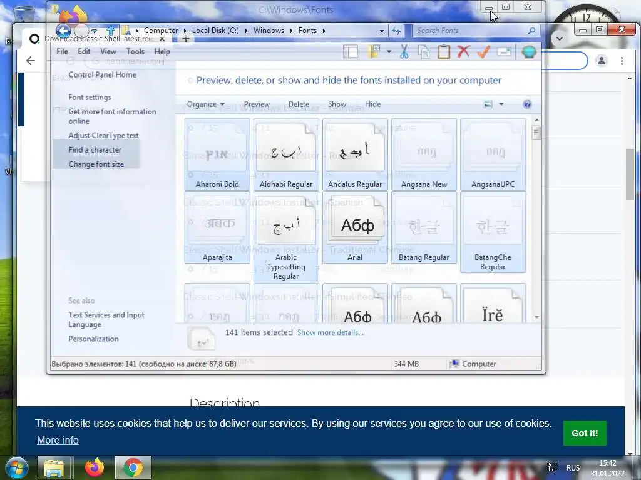The image size is (641, 480).
Task: Switch to Chrome in the taskbar
Action: coord(133,467)
